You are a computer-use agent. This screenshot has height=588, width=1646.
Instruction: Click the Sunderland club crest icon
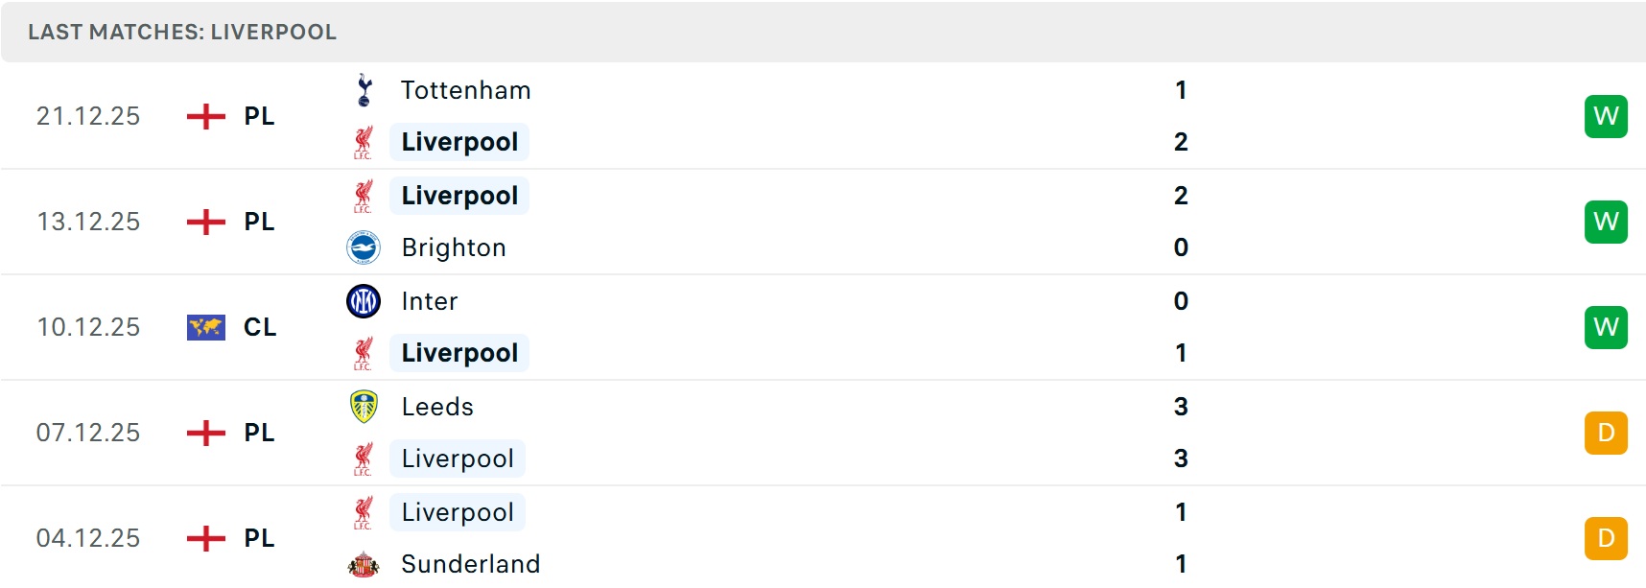(x=364, y=564)
